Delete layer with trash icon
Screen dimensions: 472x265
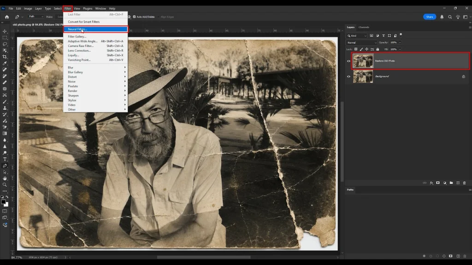(x=465, y=183)
